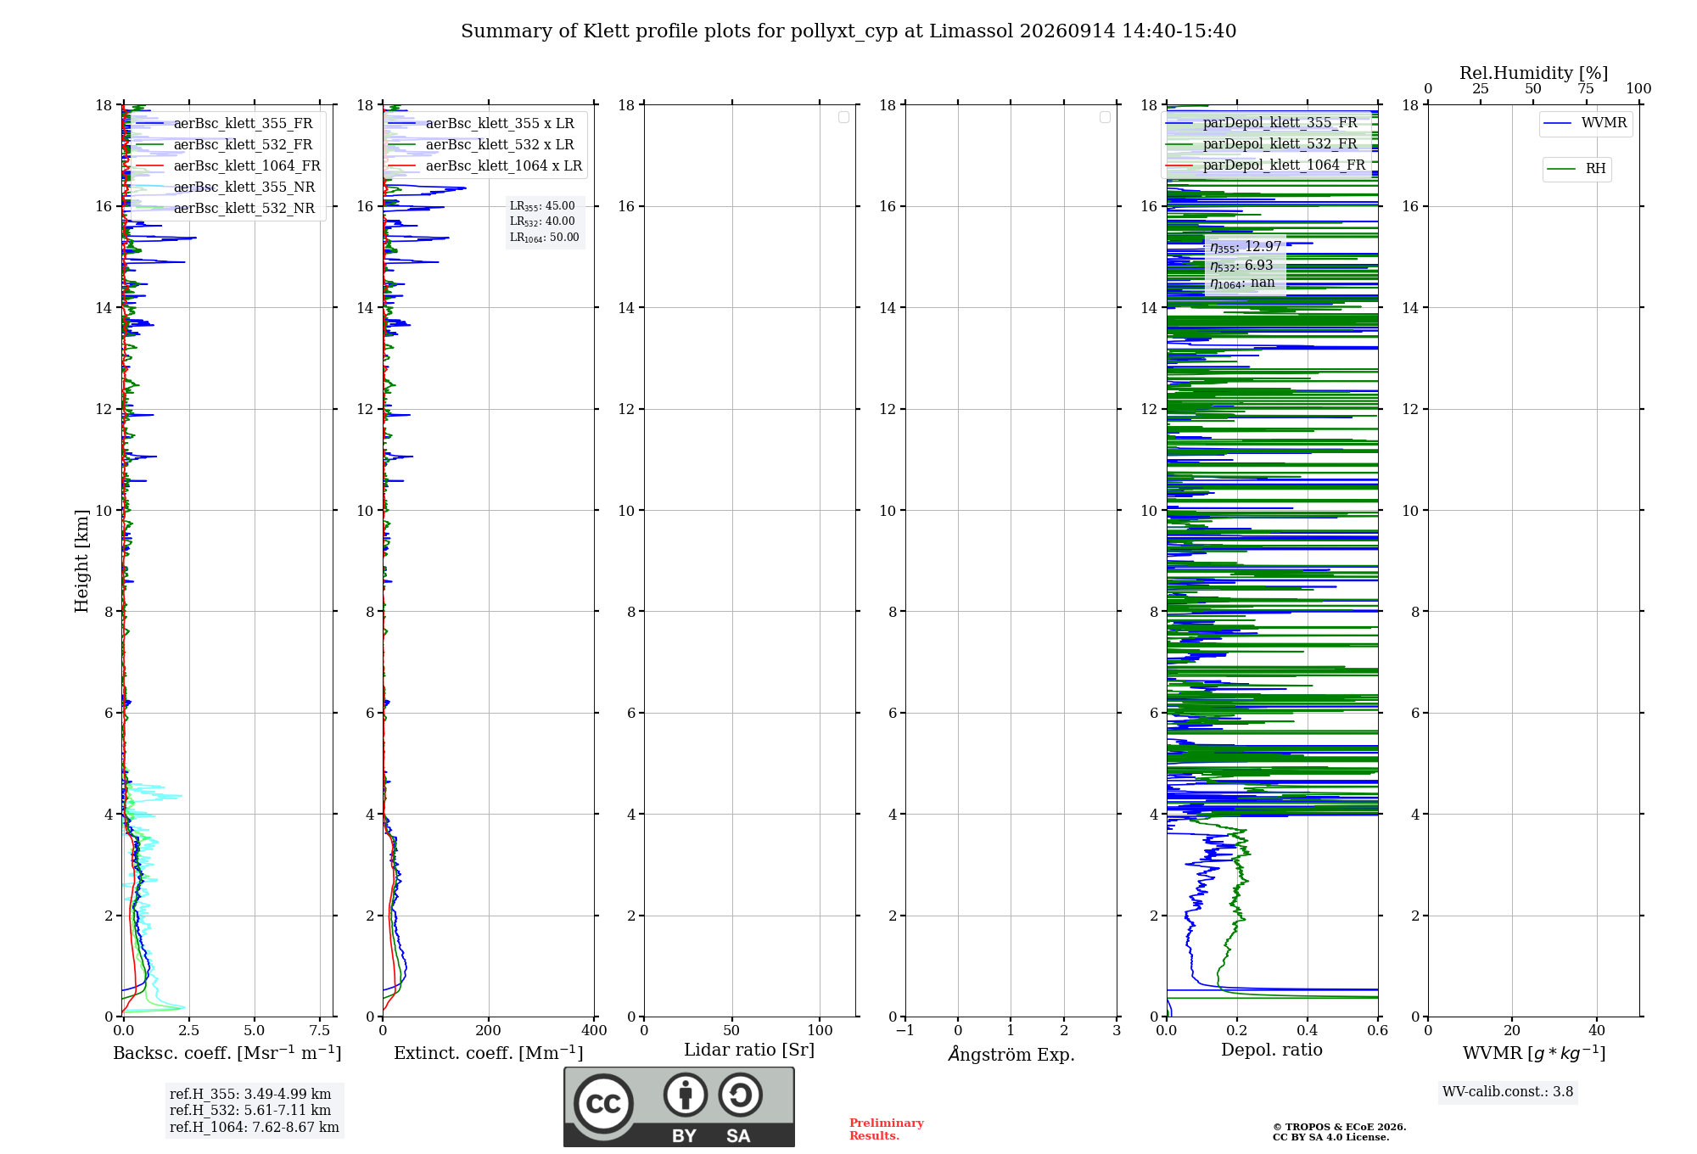Click the aerBsc_klett_1064_FR red legend entry
This screenshot has height=1154, width=1697.
point(228,166)
